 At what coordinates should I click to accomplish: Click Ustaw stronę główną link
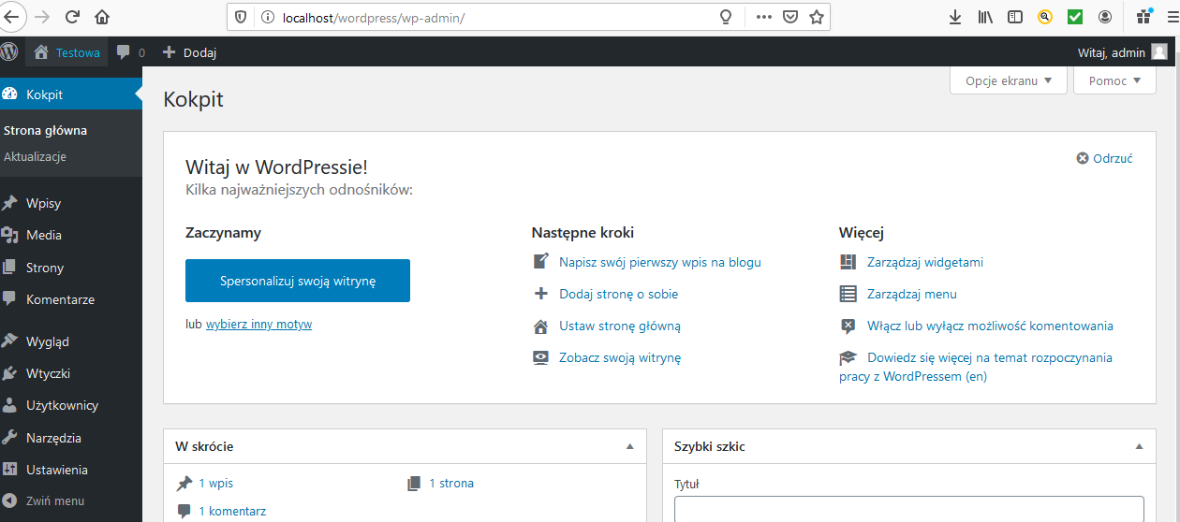[x=620, y=326]
